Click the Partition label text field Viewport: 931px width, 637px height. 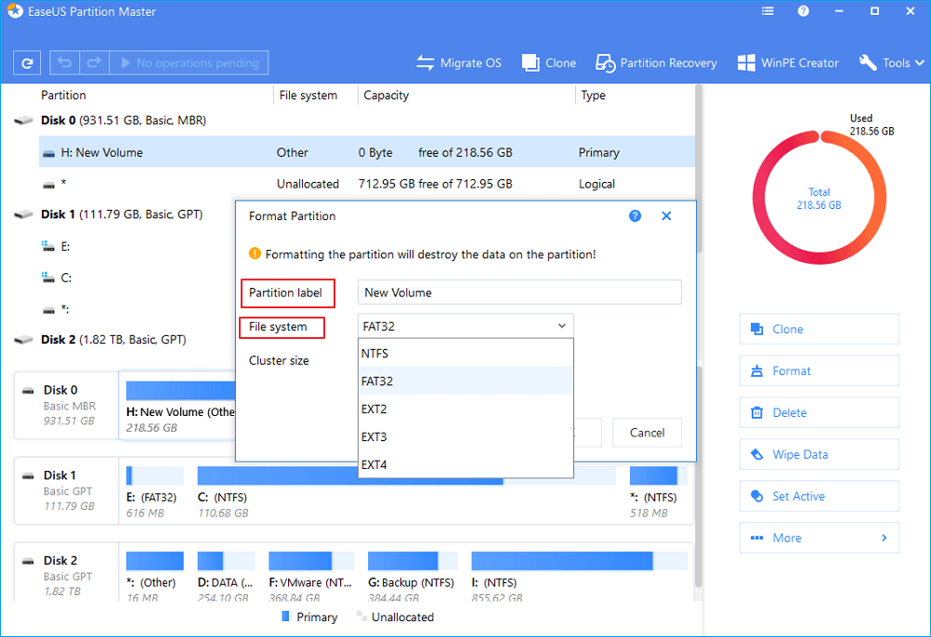coord(519,292)
